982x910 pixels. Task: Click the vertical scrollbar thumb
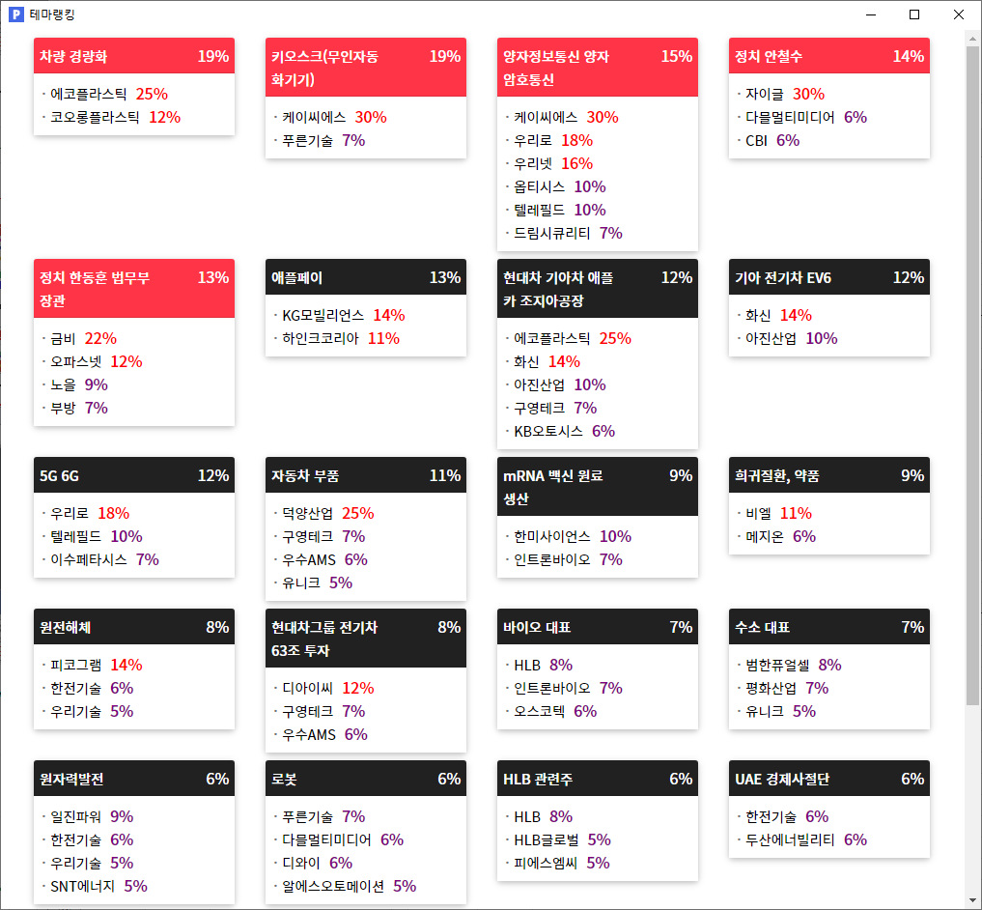pos(972,377)
